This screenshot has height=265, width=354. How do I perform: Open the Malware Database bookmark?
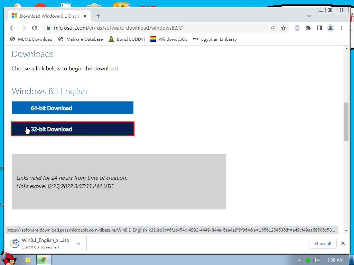click(80, 39)
